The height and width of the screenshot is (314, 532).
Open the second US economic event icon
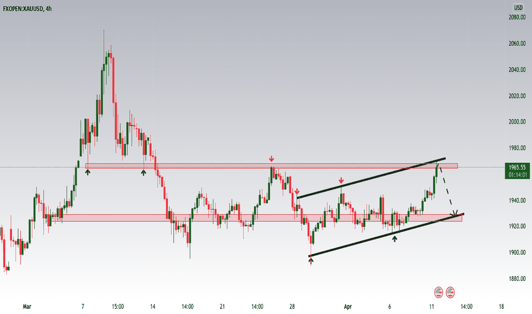(450, 292)
